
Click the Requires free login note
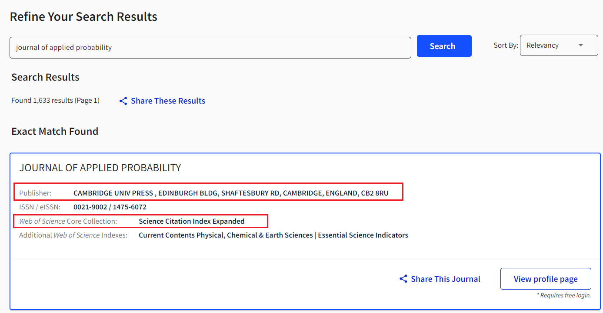tap(564, 295)
